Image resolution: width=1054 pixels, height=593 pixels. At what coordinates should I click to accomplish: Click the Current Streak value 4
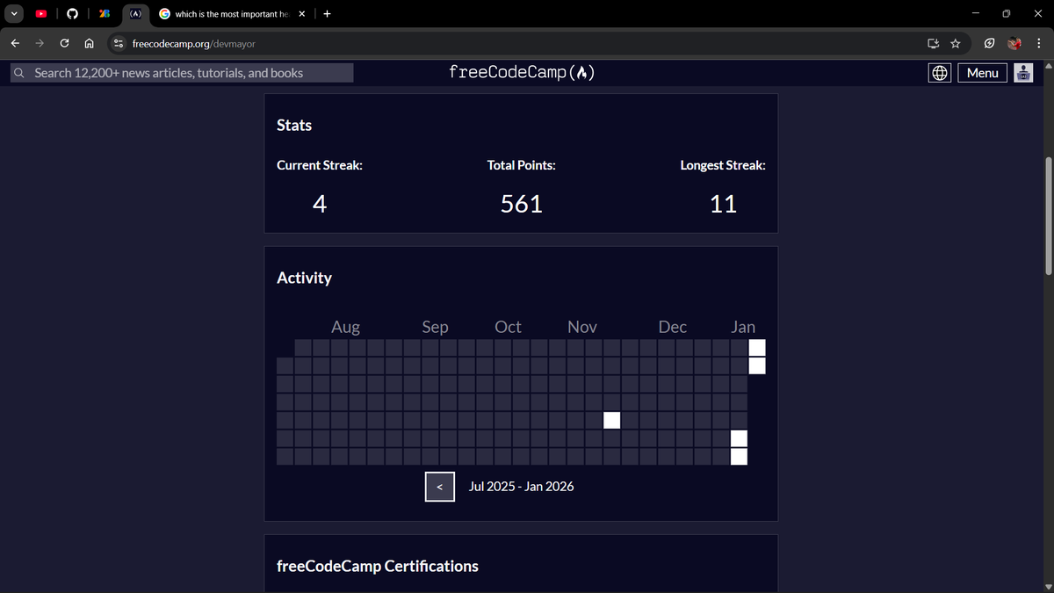320,205
